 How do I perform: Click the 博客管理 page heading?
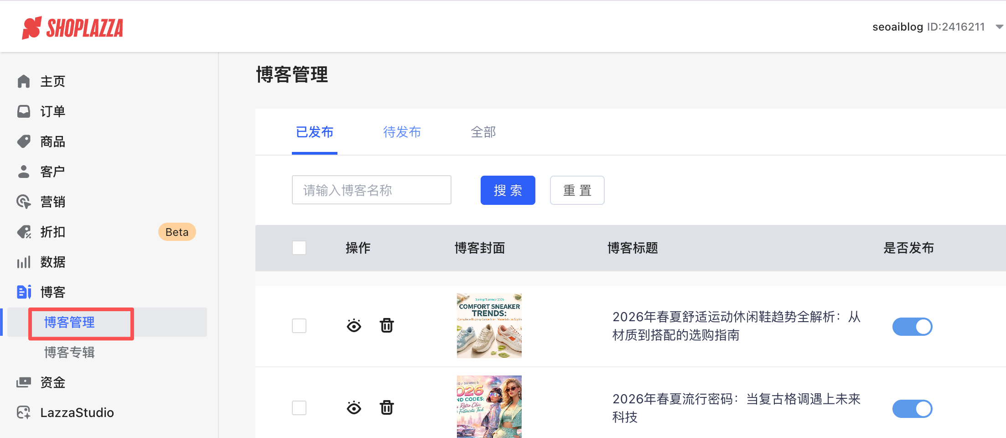tap(292, 74)
